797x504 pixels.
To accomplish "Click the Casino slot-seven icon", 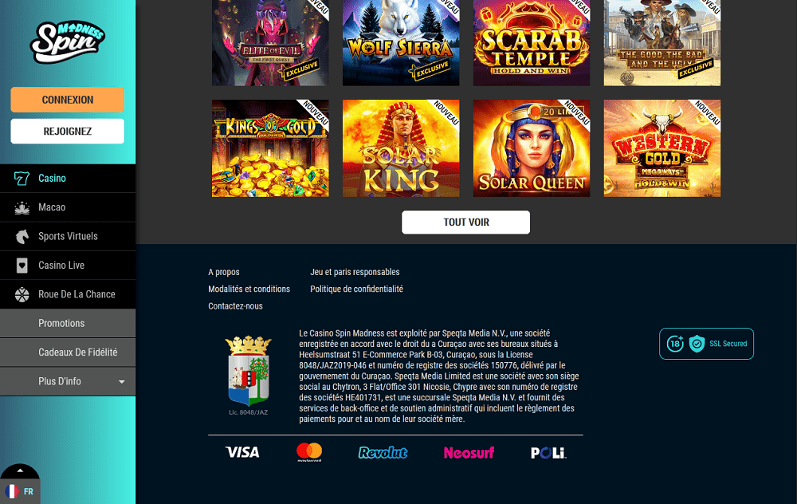I will coord(22,178).
